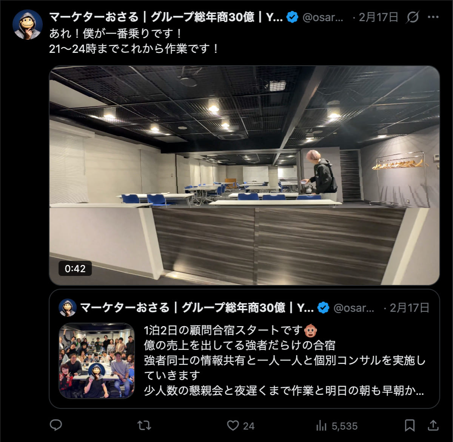Repost this tweet using retweet icon

pos(144,426)
